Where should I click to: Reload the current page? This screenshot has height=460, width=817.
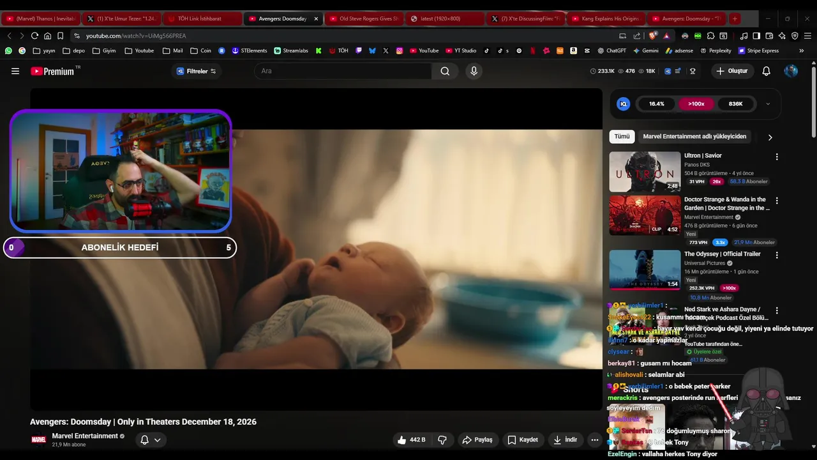click(x=34, y=36)
